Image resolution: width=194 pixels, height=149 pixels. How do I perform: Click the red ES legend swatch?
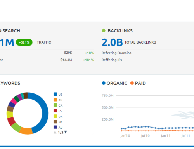[x=55, y=110]
